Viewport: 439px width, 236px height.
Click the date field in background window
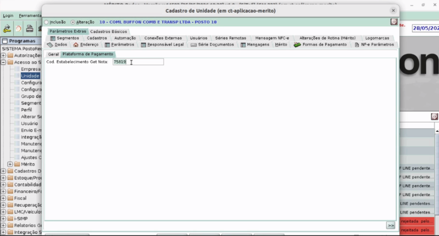pos(425,28)
